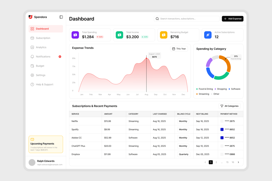Open Settings from the sidebar
The width and height of the screenshot is (272, 181).
[41, 75]
